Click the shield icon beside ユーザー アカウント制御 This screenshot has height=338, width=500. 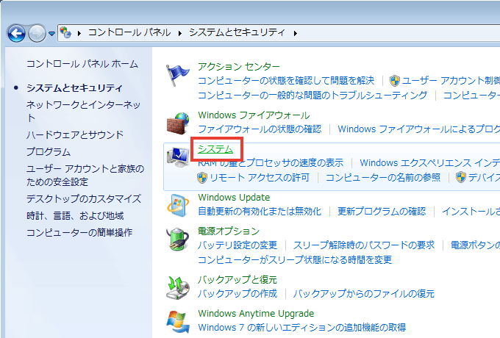point(394,81)
